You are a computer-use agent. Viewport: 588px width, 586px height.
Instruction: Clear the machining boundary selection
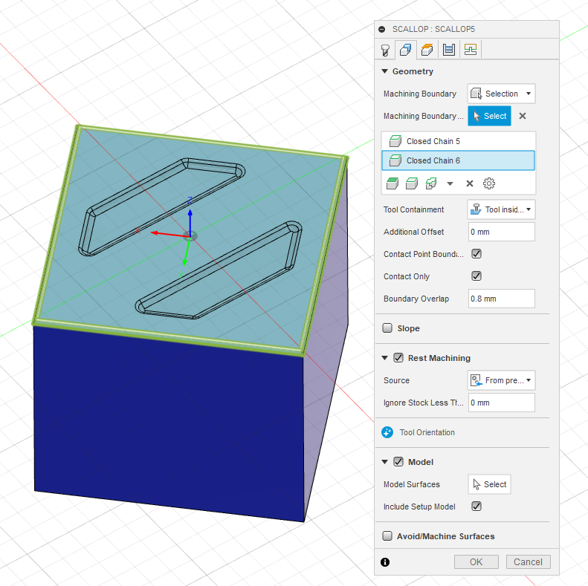523,116
